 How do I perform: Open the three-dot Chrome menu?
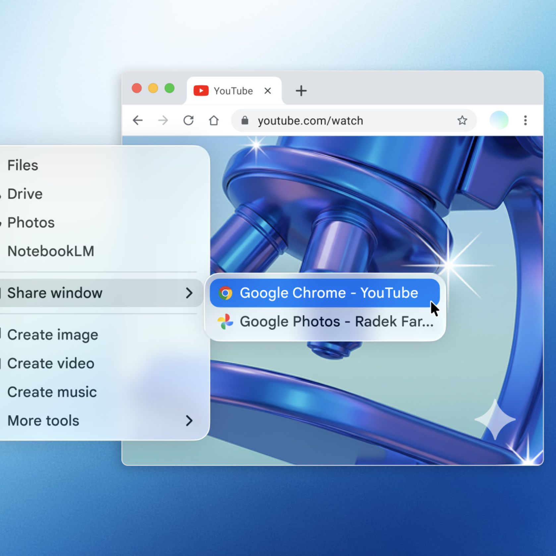click(x=525, y=120)
